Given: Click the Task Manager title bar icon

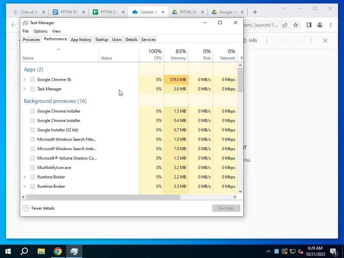Looking at the screenshot, I should pyautogui.click(x=26, y=23).
